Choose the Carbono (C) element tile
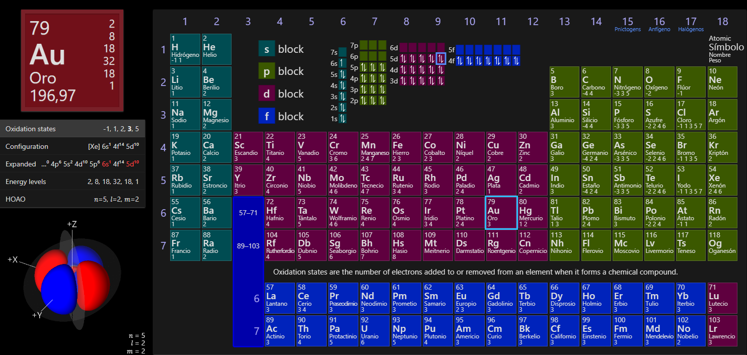This screenshot has height=355, width=747. (x=596, y=81)
